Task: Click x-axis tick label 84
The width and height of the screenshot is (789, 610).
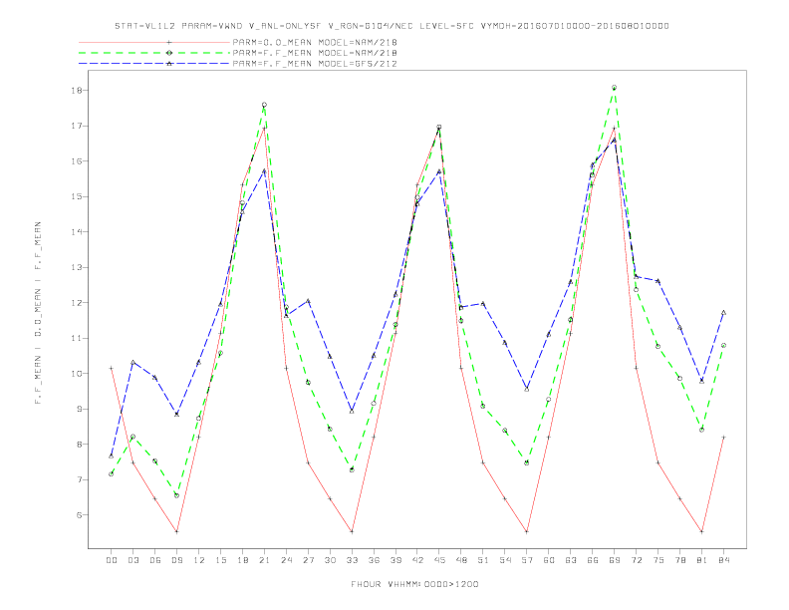Action: (x=723, y=560)
